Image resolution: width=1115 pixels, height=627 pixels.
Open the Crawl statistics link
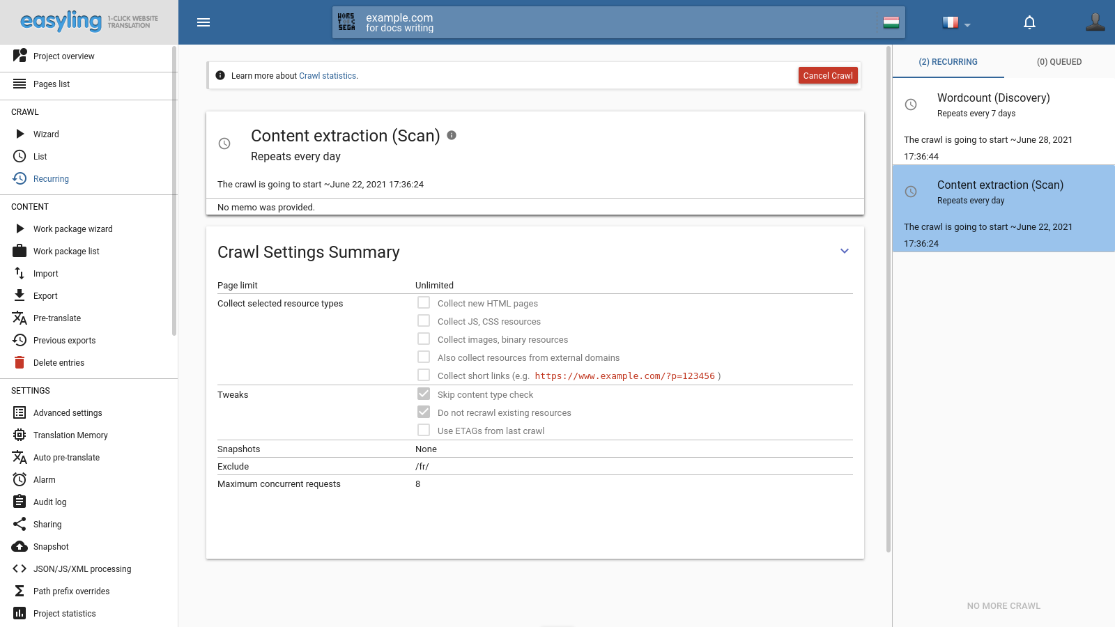point(328,76)
